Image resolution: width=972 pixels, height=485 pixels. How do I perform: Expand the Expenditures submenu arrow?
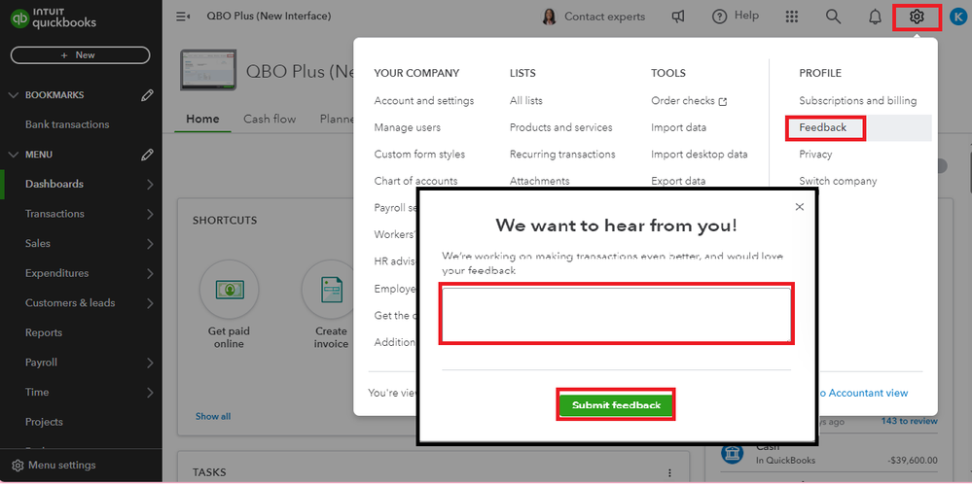[150, 273]
